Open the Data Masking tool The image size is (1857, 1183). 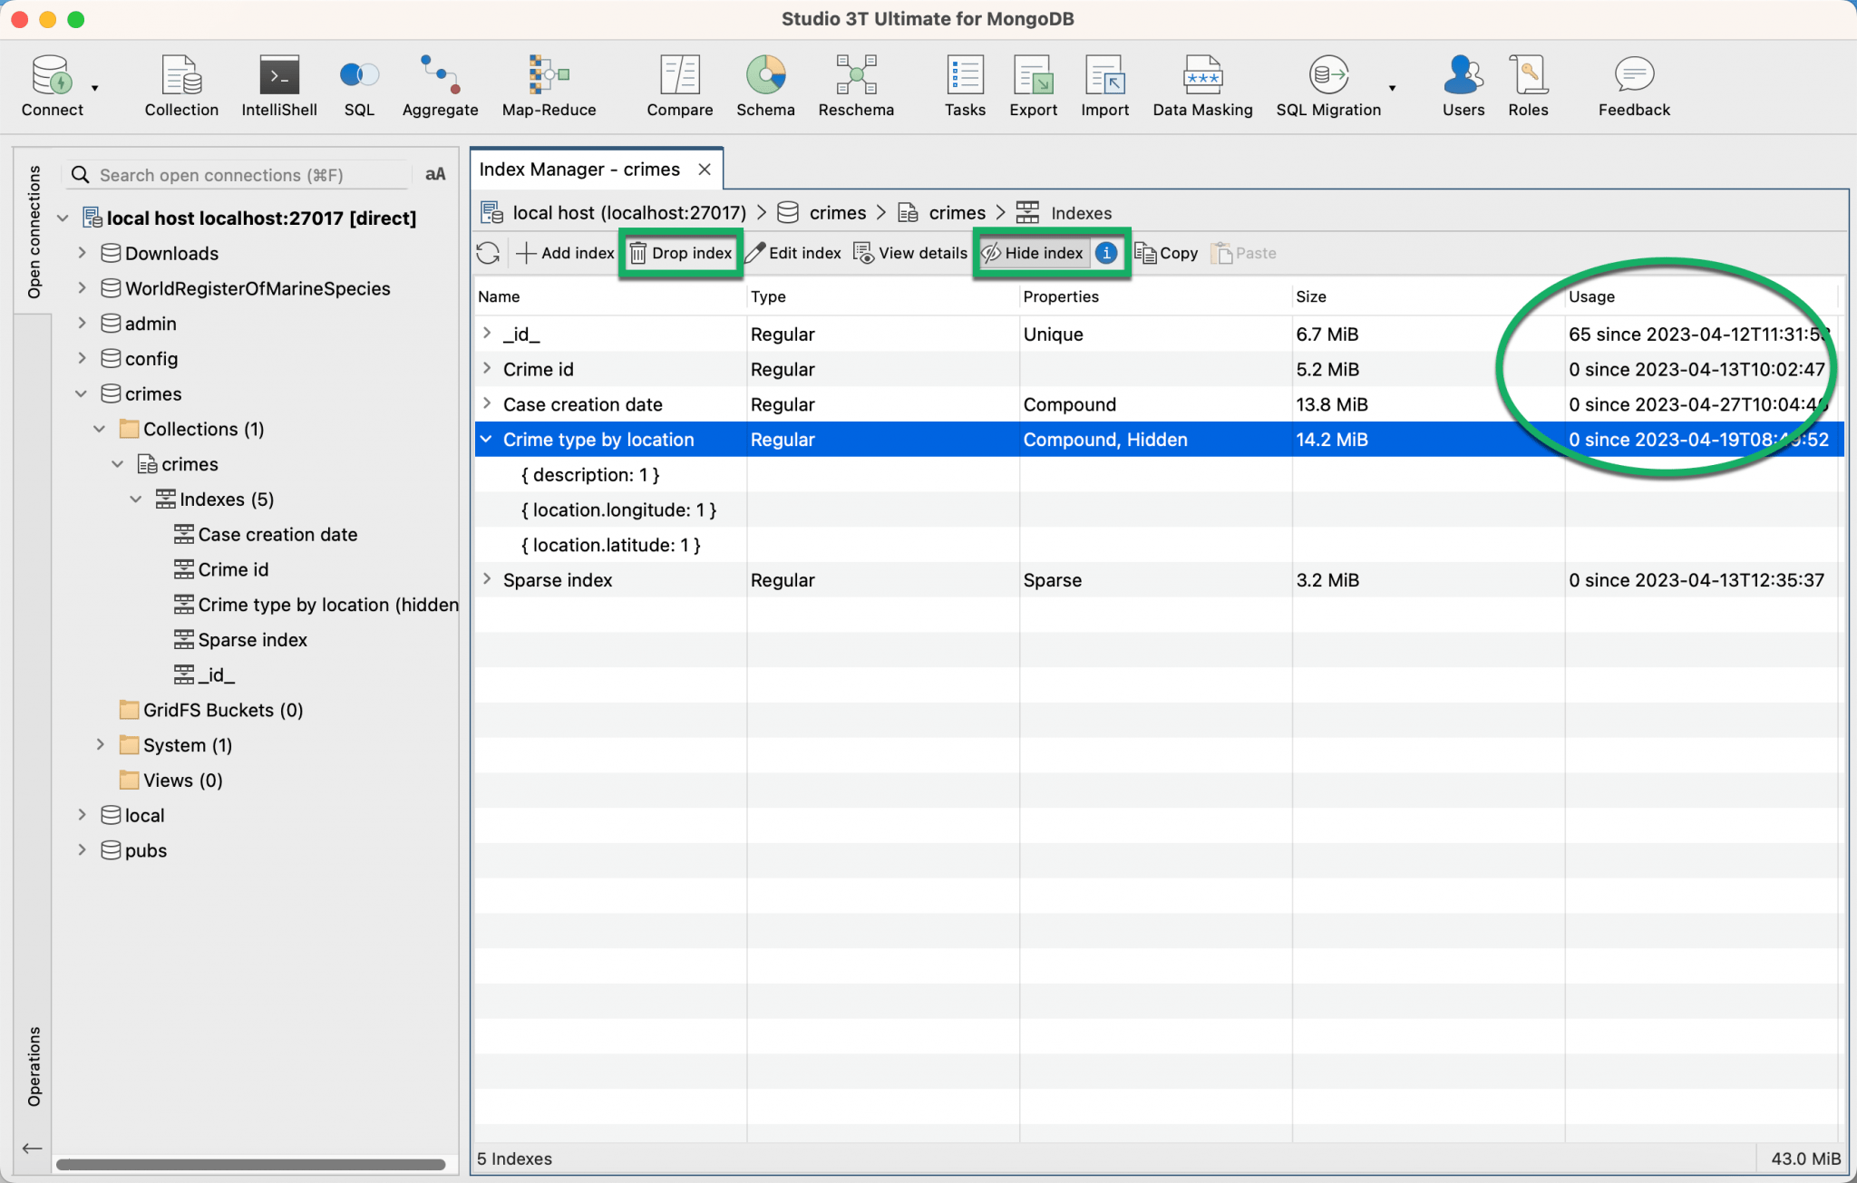1202,86
